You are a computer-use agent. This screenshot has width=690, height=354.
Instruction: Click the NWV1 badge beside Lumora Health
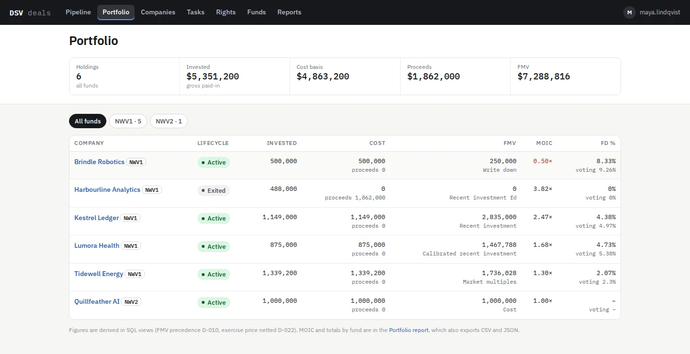(131, 246)
